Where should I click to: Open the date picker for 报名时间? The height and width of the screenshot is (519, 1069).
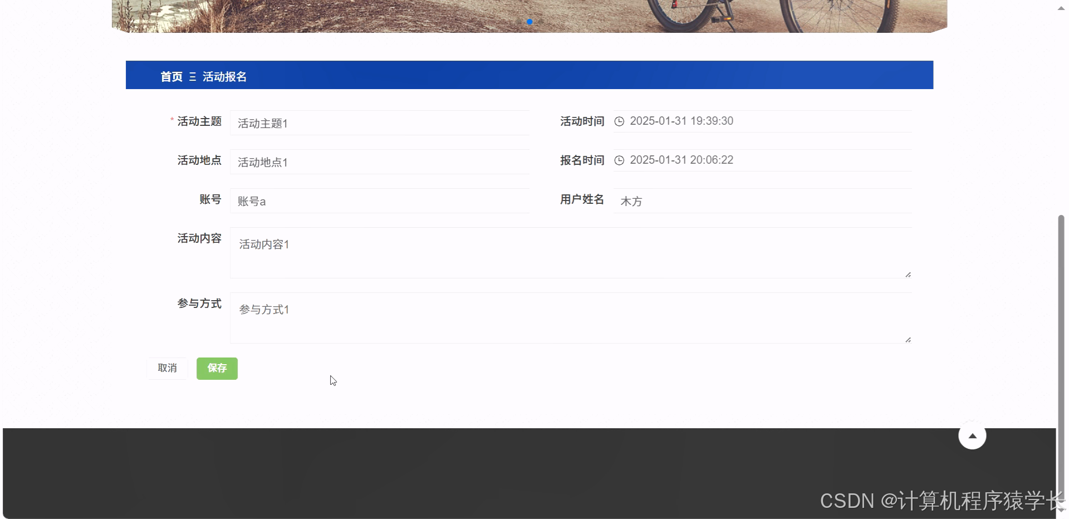pyautogui.click(x=724, y=160)
